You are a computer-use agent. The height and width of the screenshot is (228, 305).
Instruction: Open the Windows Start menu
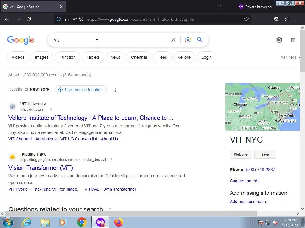[8, 222]
